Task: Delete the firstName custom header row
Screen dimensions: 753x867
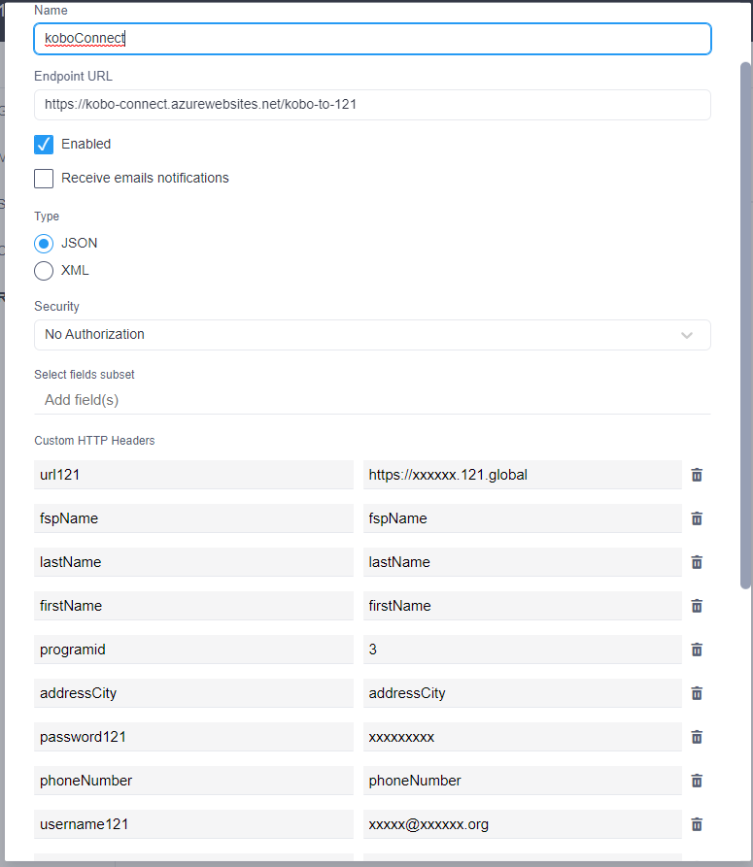Action: (x=697, y=606)
